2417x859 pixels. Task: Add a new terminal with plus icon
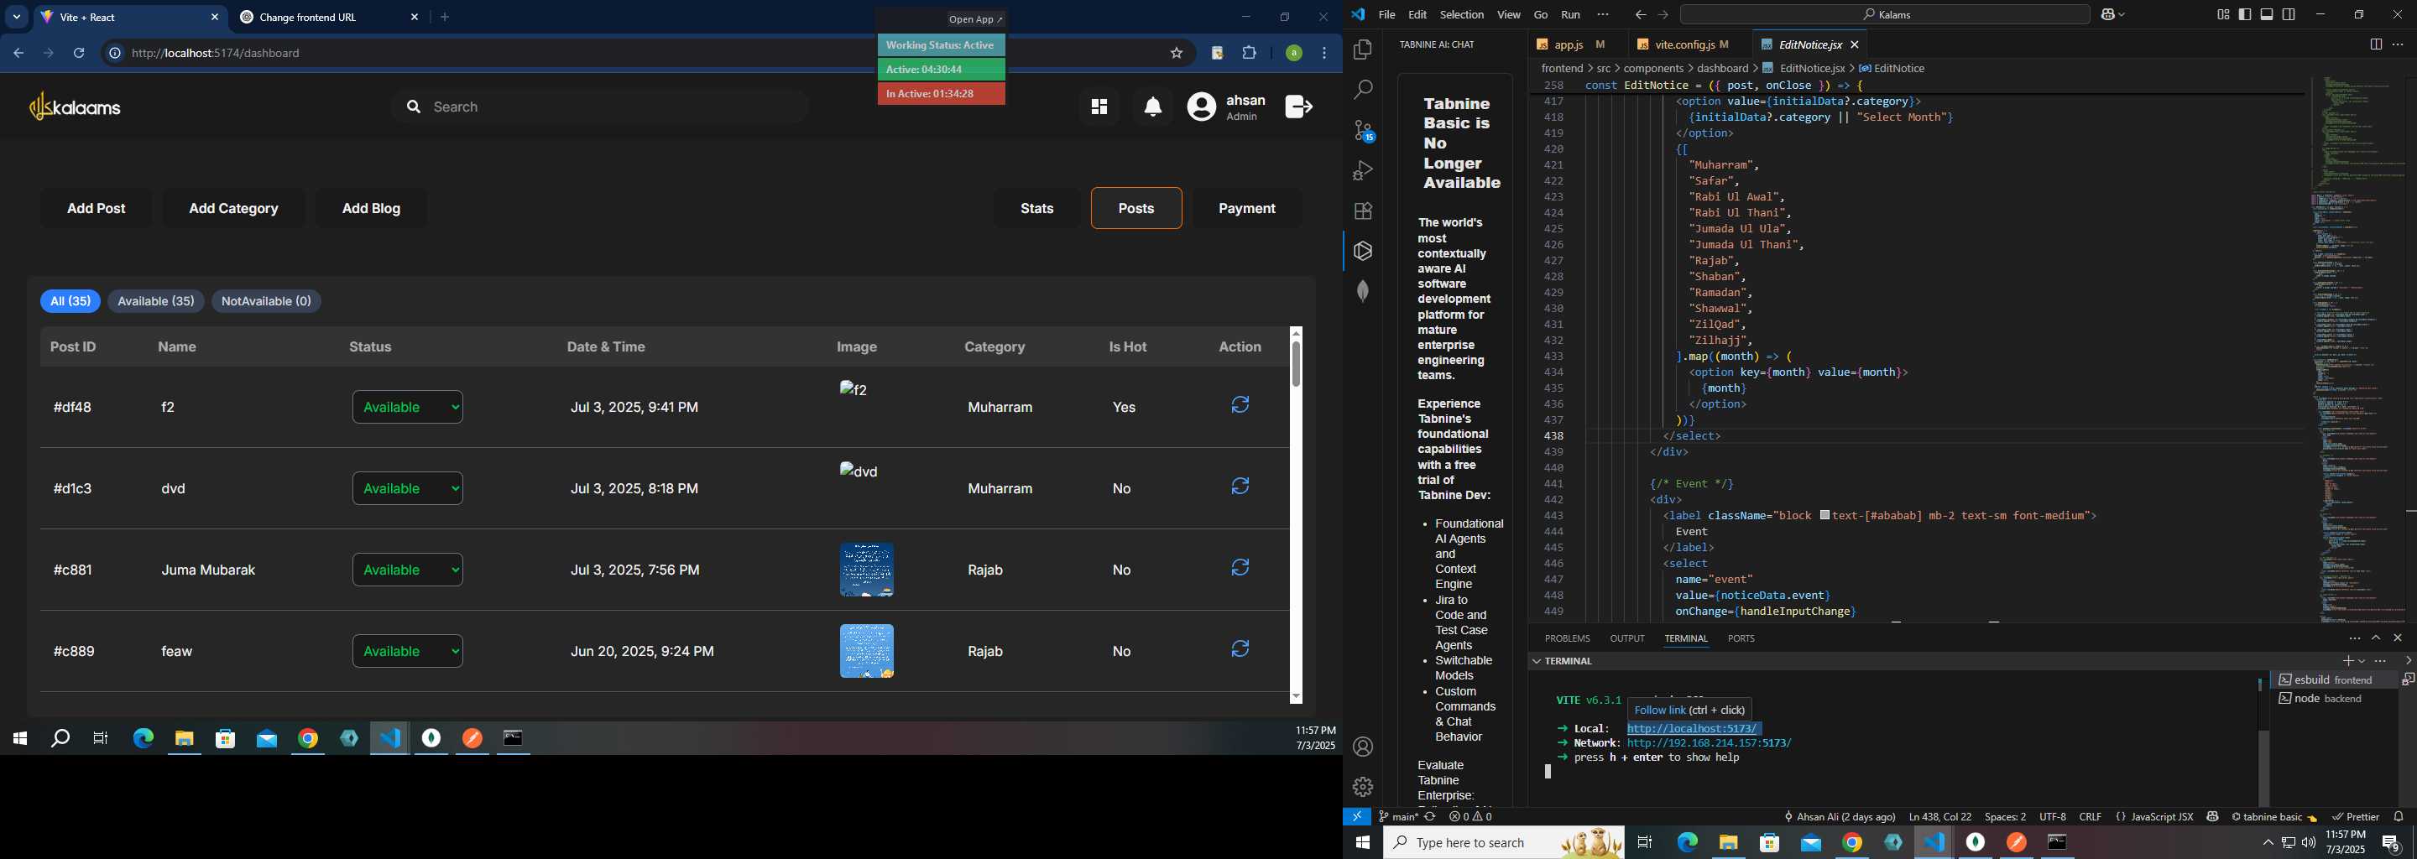[2347, 661]
